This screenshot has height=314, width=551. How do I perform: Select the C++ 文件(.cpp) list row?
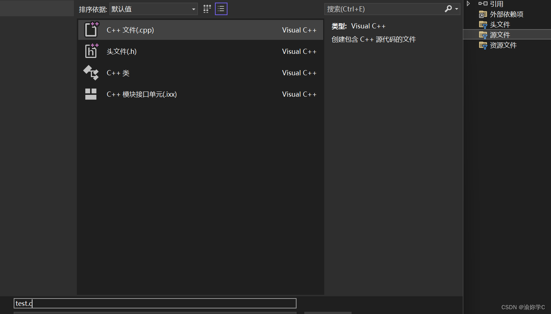[x=201, y=30]
